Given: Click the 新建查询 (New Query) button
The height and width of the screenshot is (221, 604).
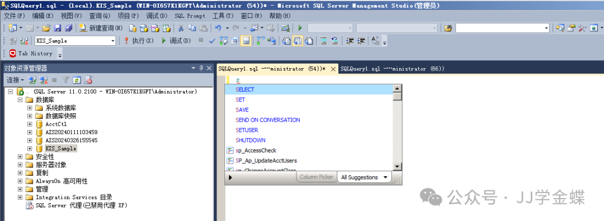Looking at the screenshot, I should click(101, 28).
